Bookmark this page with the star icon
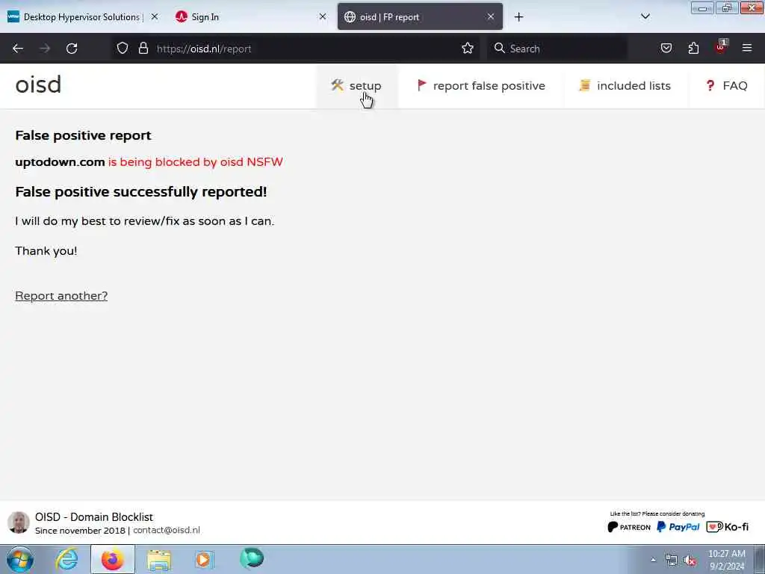Image resolution: width=765 pixels, height=574 pixels. point(468,48)
